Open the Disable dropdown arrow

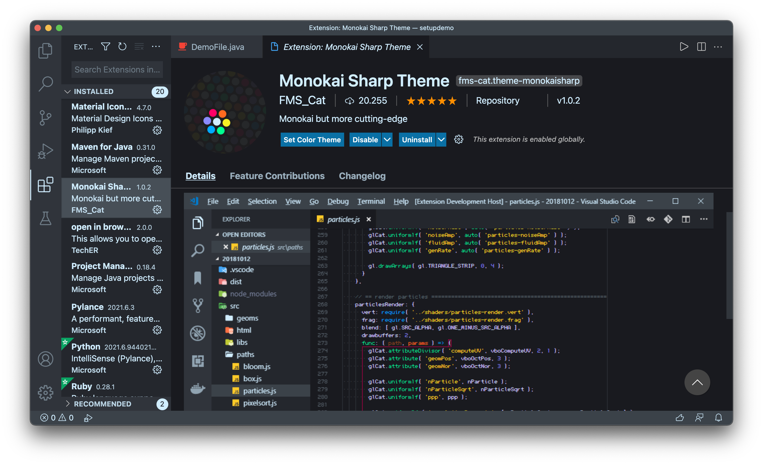point(387,139)
